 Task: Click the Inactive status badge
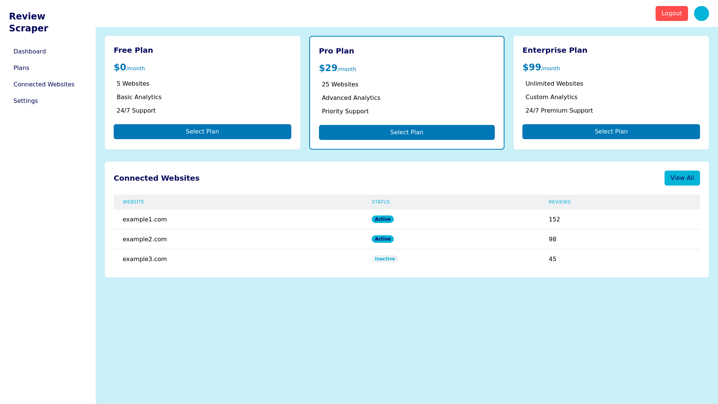(x=384, y=259)
